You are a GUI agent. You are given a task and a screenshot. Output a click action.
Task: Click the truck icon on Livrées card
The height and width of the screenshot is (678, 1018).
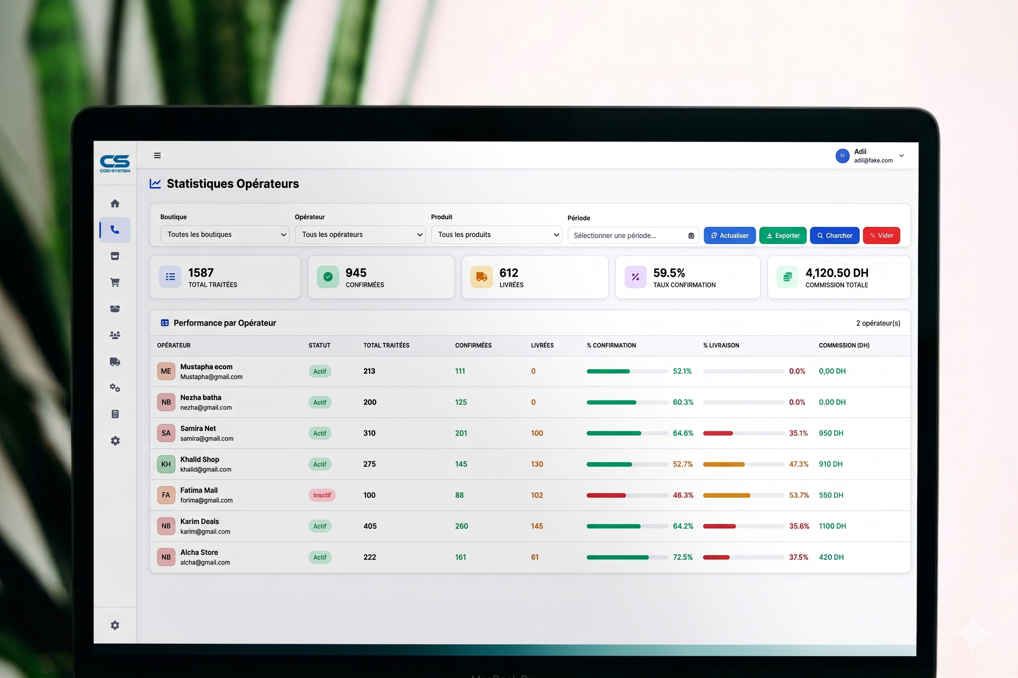coord(482,277)
